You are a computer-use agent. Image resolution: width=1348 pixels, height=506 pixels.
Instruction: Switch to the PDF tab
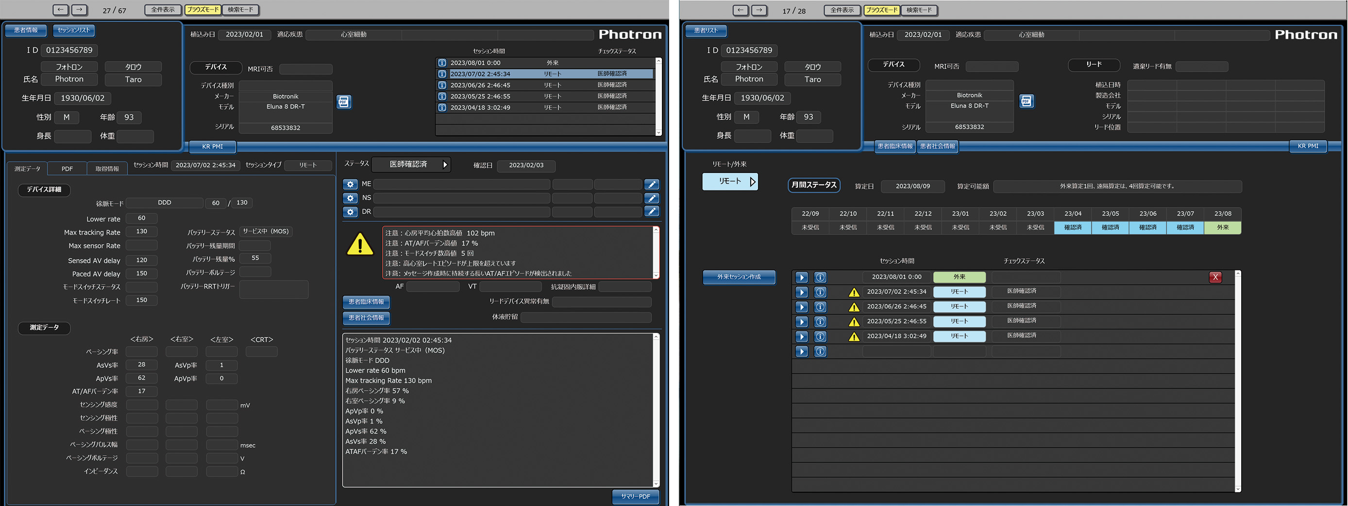[x=67, y=169]
